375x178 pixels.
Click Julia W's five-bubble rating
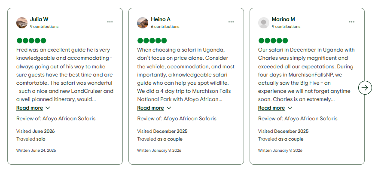coord(31,41)
